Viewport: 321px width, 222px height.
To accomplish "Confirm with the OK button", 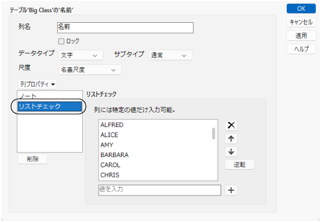I will coord(301,8).
